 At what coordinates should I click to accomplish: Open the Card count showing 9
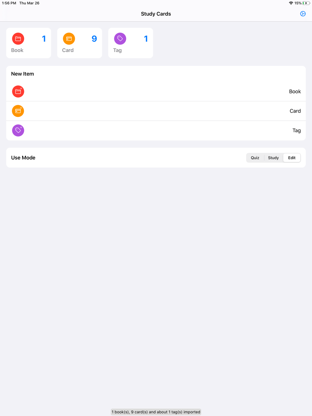(94, 39)
